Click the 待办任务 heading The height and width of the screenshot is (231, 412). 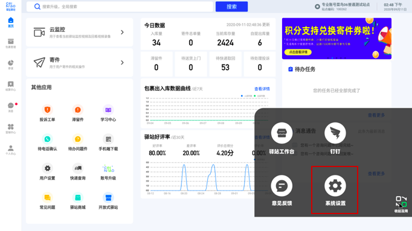[x=305, y=69]
